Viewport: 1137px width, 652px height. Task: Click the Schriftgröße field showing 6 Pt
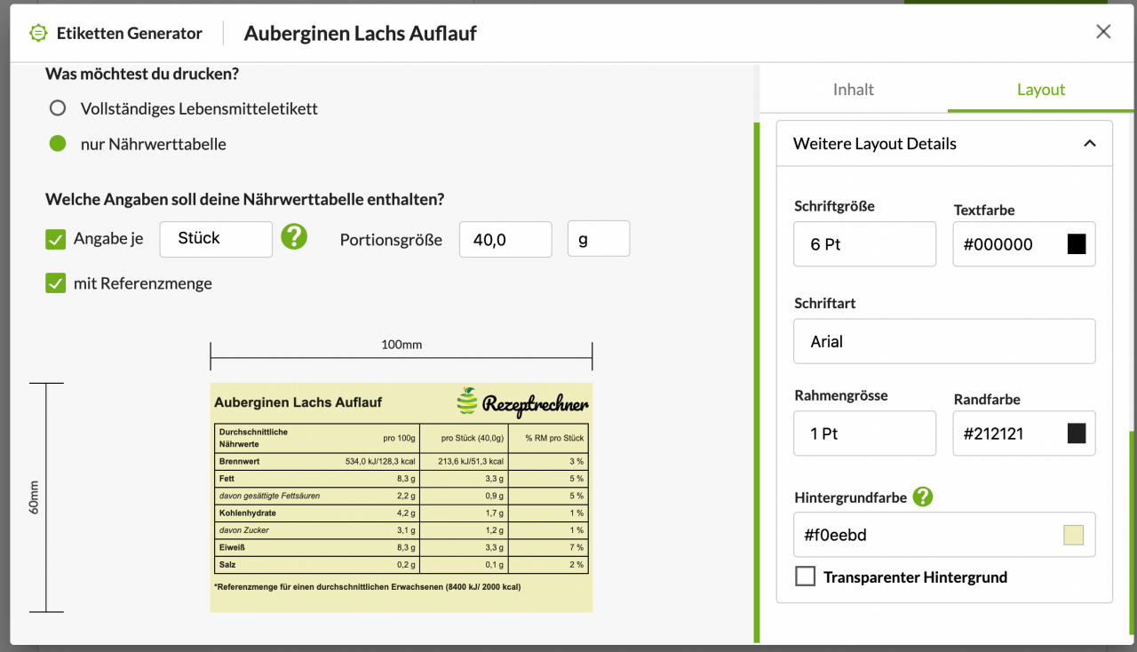pyautogui.click(x=864, y=243)
